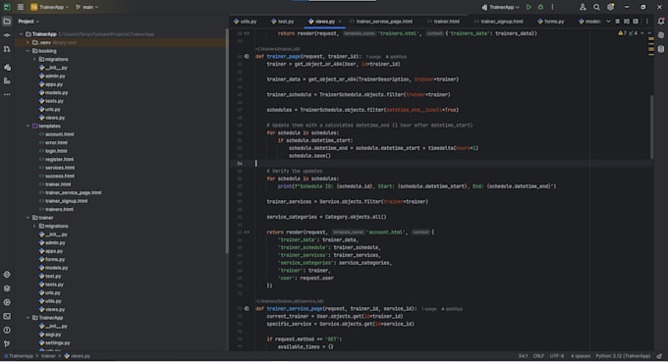Open the Project view selector dropdown
The width and height of the screenshot is (668, 362).
coord(28,22)
